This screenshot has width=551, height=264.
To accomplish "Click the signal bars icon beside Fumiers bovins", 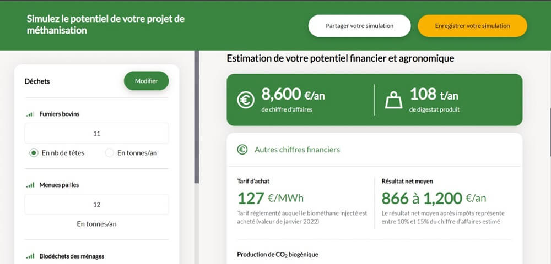I will click(x=30, y=114).
